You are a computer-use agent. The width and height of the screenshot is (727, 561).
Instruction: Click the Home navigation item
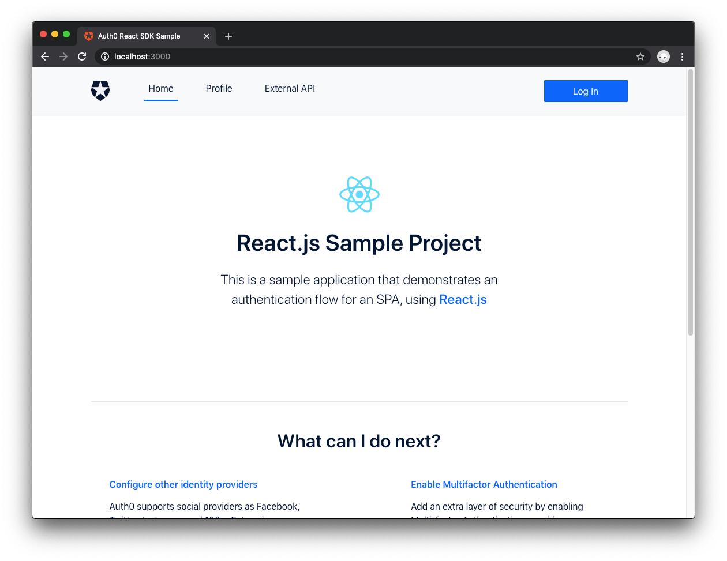click(160, 88)
